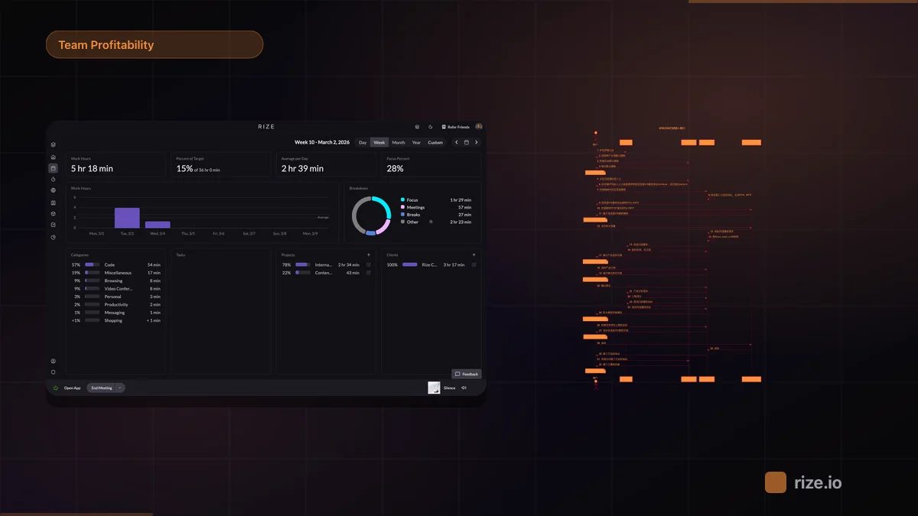Click the previous week chevron arrow

[457, 142]
